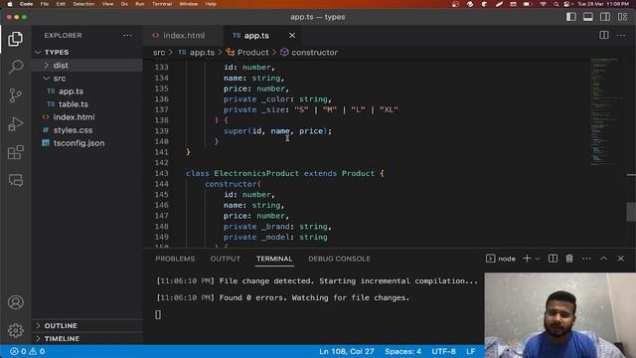Open table.ts in the file tree

point(87,104)
